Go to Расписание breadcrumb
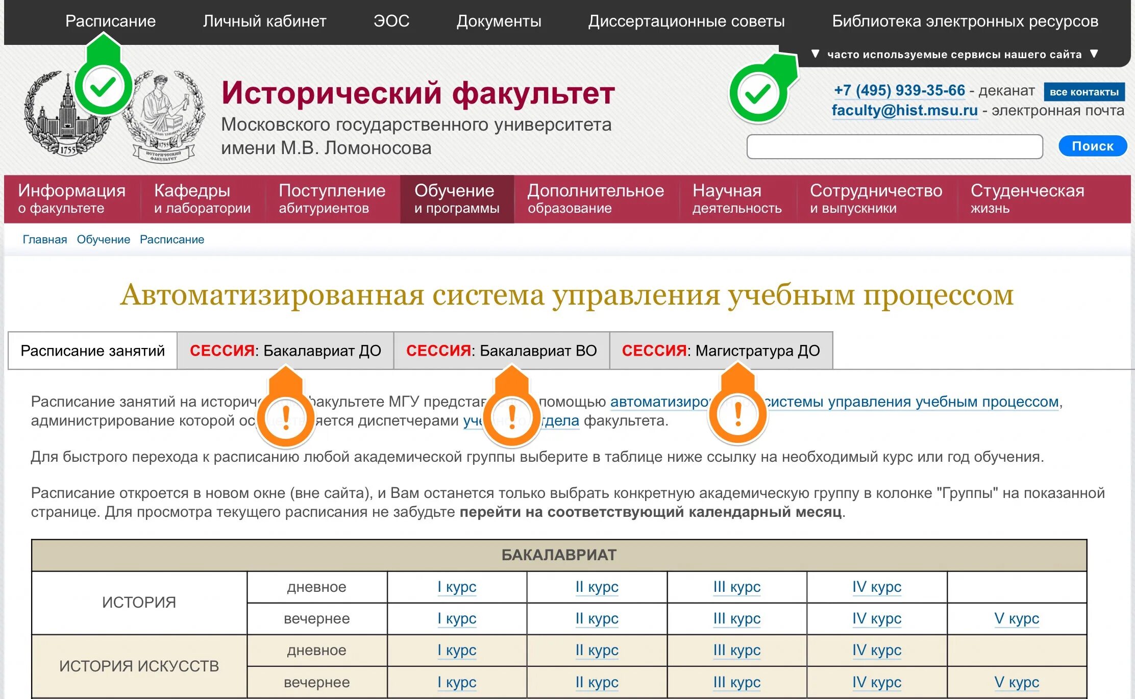 pyautogui.click(x=172, y=239)
